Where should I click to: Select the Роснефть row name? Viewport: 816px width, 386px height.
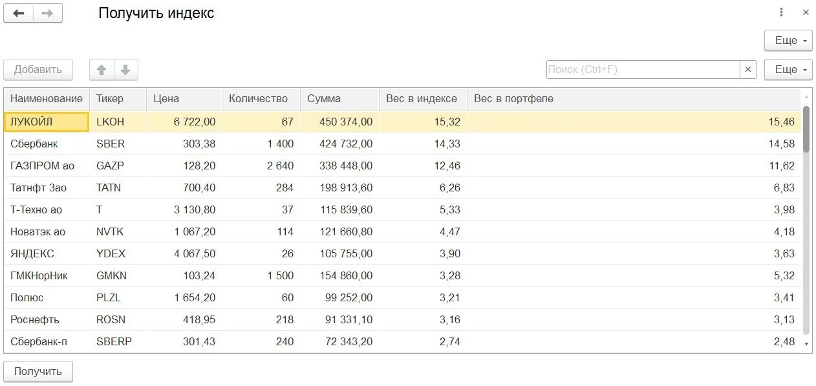47,319
